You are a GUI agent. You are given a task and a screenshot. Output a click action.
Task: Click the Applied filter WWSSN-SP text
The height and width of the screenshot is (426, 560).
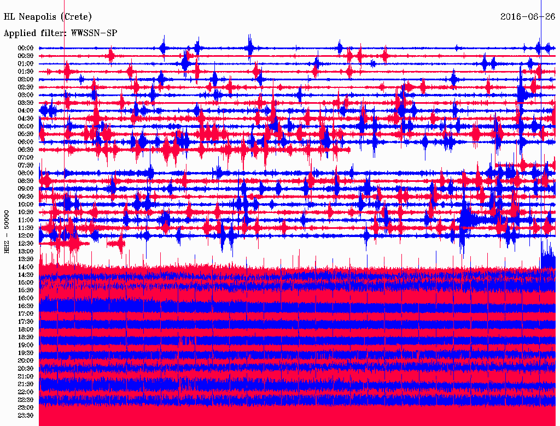tap(60, 33)
